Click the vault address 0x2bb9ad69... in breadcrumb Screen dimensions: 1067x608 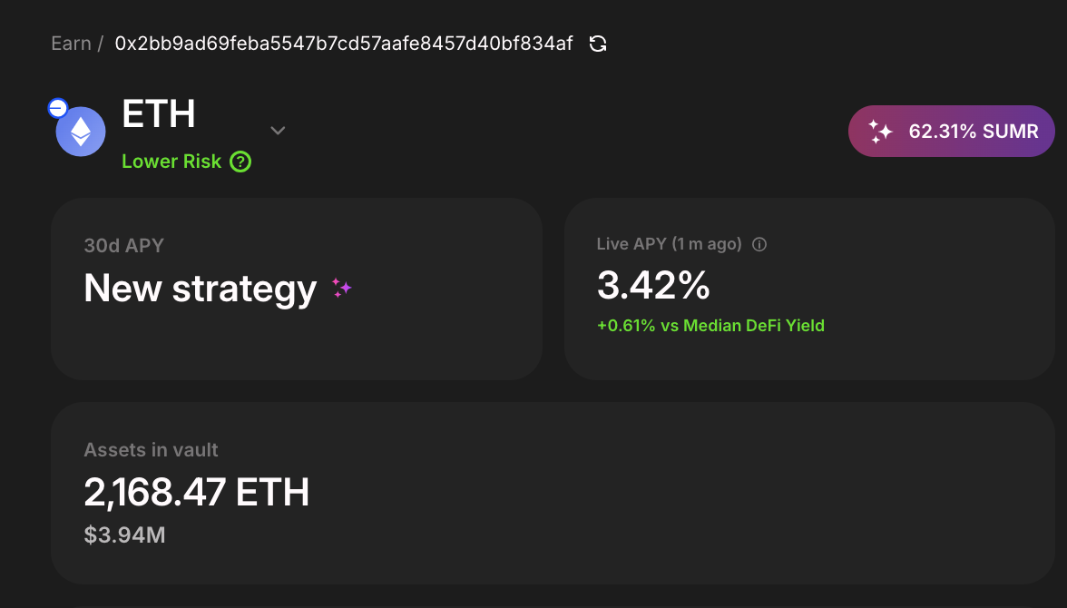coord(344,44)
